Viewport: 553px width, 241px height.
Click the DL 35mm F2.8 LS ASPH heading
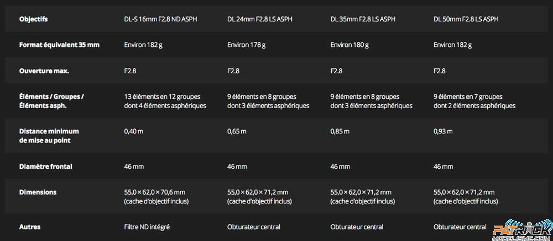363,19
